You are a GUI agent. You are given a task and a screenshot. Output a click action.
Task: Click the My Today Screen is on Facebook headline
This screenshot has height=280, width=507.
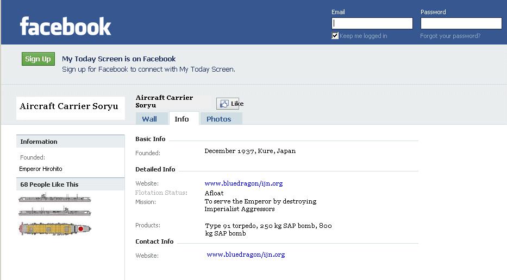pyautogui.click(x=118, y=59)
